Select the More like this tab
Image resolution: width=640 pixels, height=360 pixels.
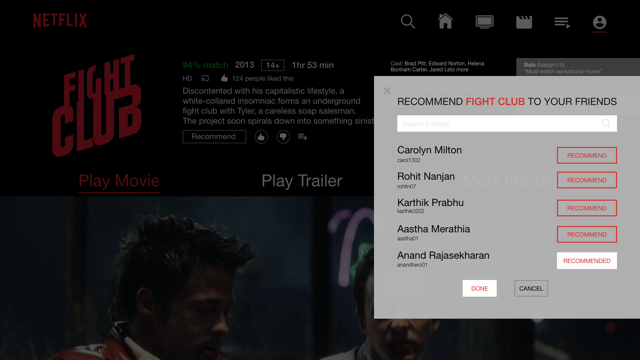click(x=513, y=181)
